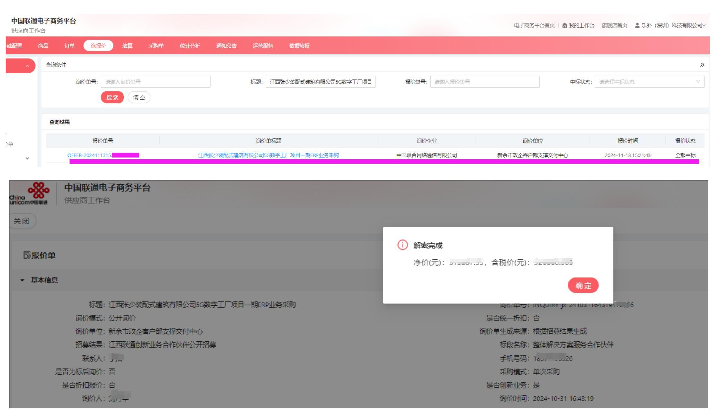Open the OFFER-2024111315 quote link
This screenshot has width=720, height=411.
tap(90, 155)
